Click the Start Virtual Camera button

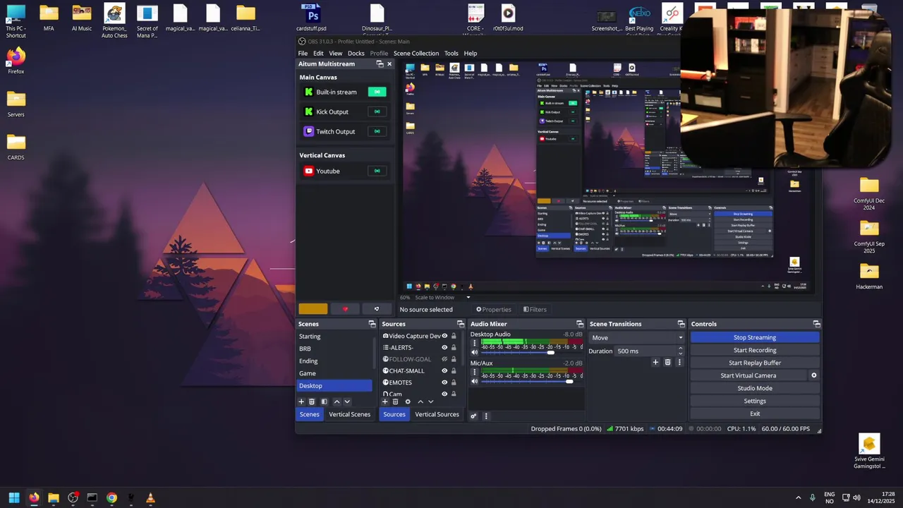[748, 375]
